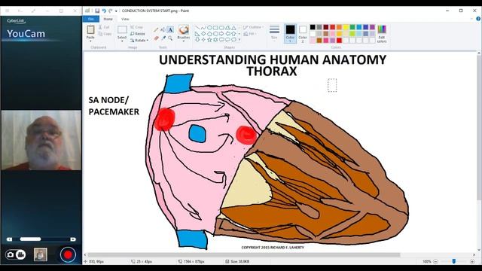Switch to the Home ribbon tab

coord(108,19)
